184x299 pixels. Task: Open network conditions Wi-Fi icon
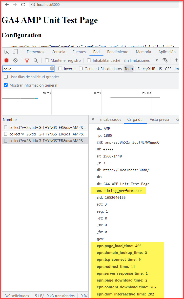pos(165,60)
